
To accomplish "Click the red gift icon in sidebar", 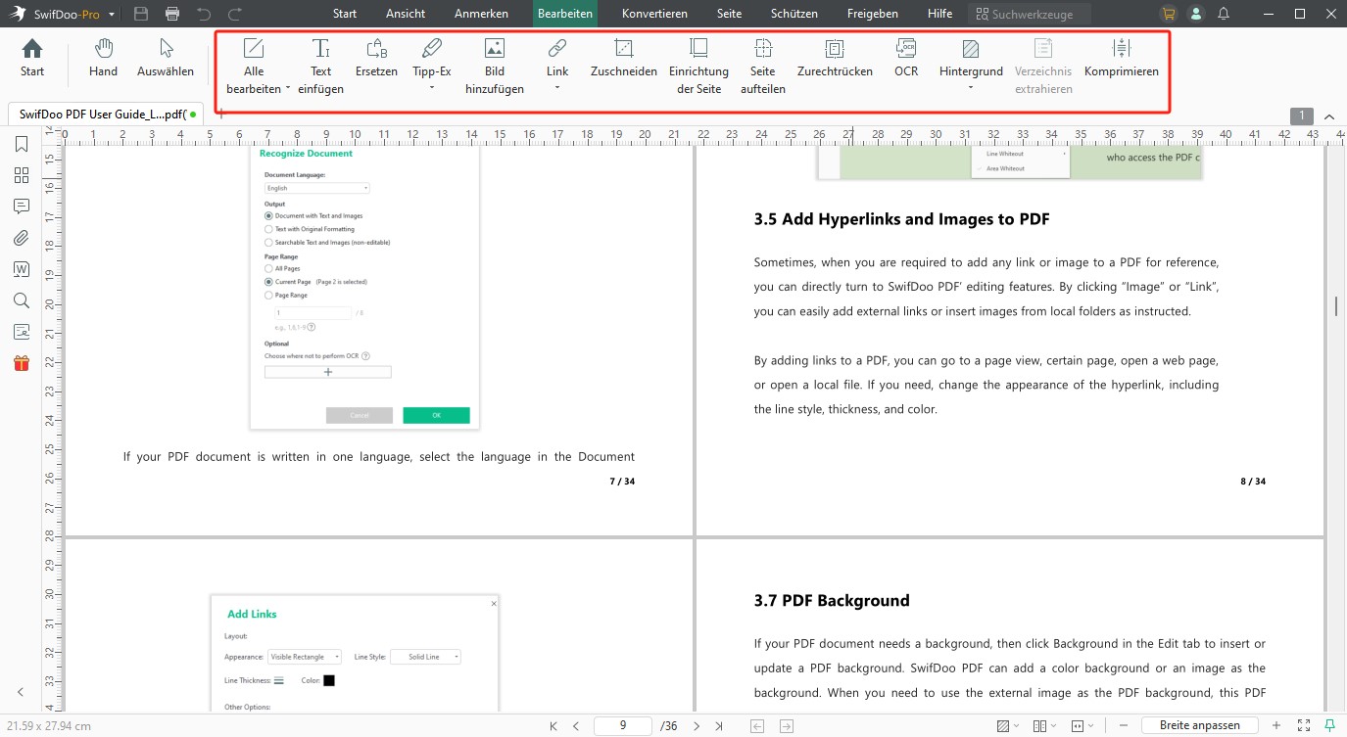I will click(x=21, y=363).
